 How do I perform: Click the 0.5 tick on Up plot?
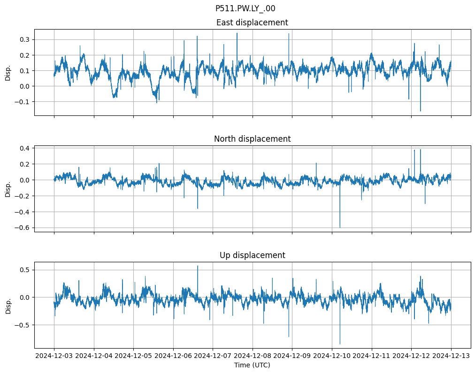pyautogui.click(x=24, y=270)
